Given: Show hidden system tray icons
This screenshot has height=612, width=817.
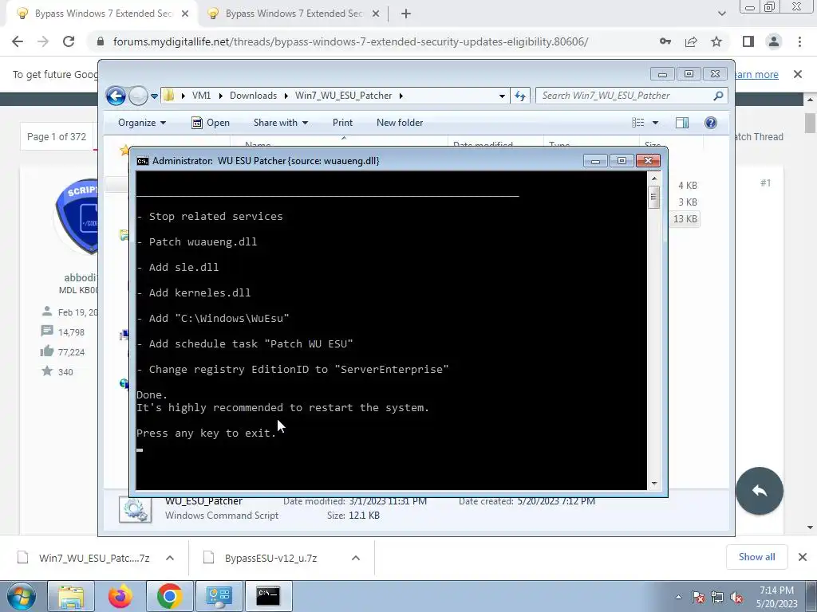Looking at the screenshot, I should click(x=678, y=598).
